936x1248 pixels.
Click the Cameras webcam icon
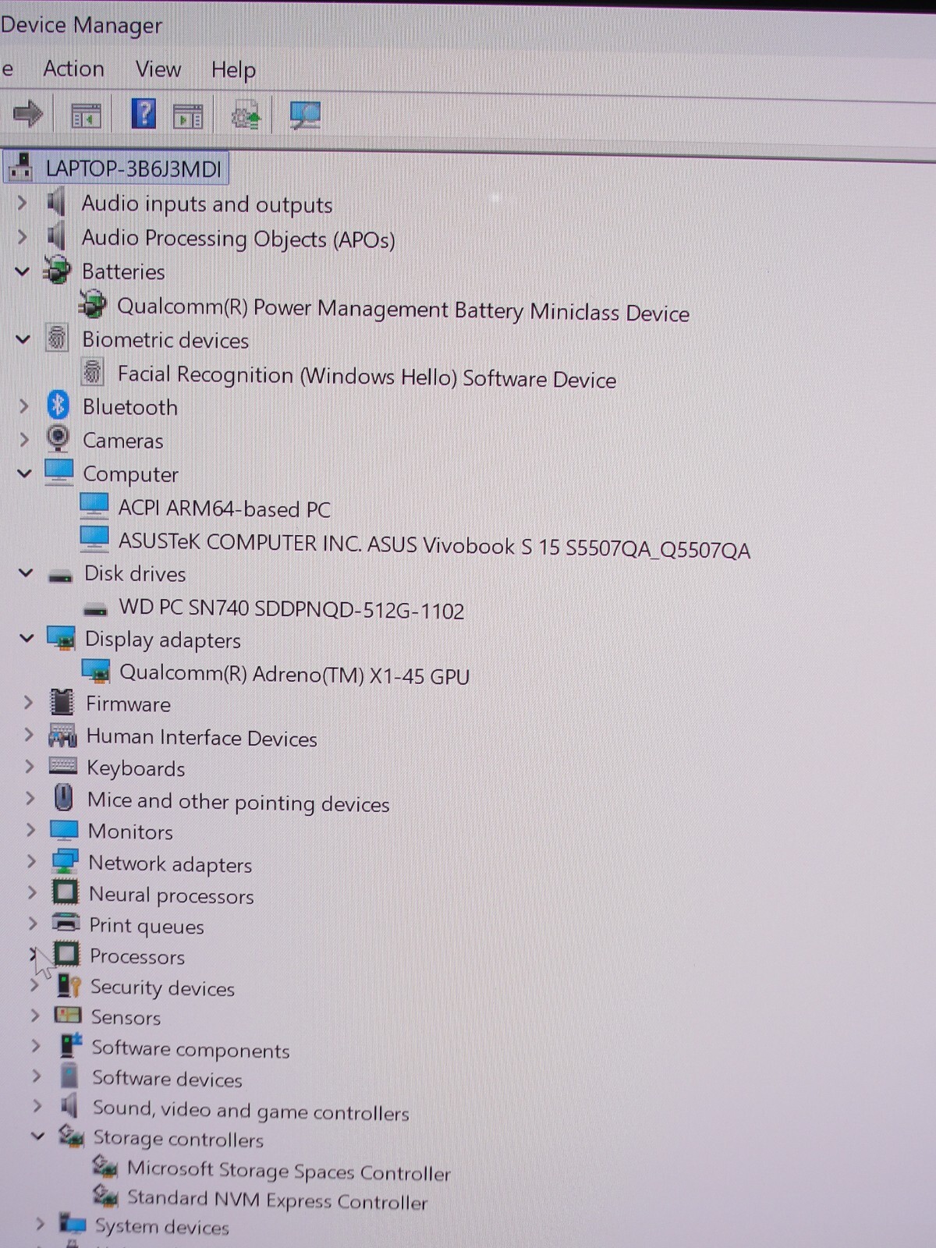click(58, 438)
